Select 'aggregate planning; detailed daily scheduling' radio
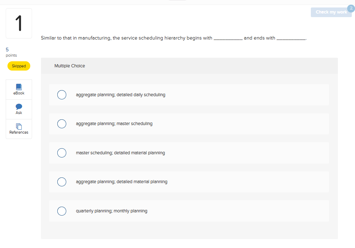Image resolution: width=355 pixels, height=248 pixels. 62,95
